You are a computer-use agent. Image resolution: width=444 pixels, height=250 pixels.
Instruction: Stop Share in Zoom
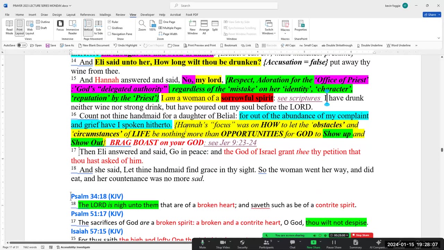[362, 235]
